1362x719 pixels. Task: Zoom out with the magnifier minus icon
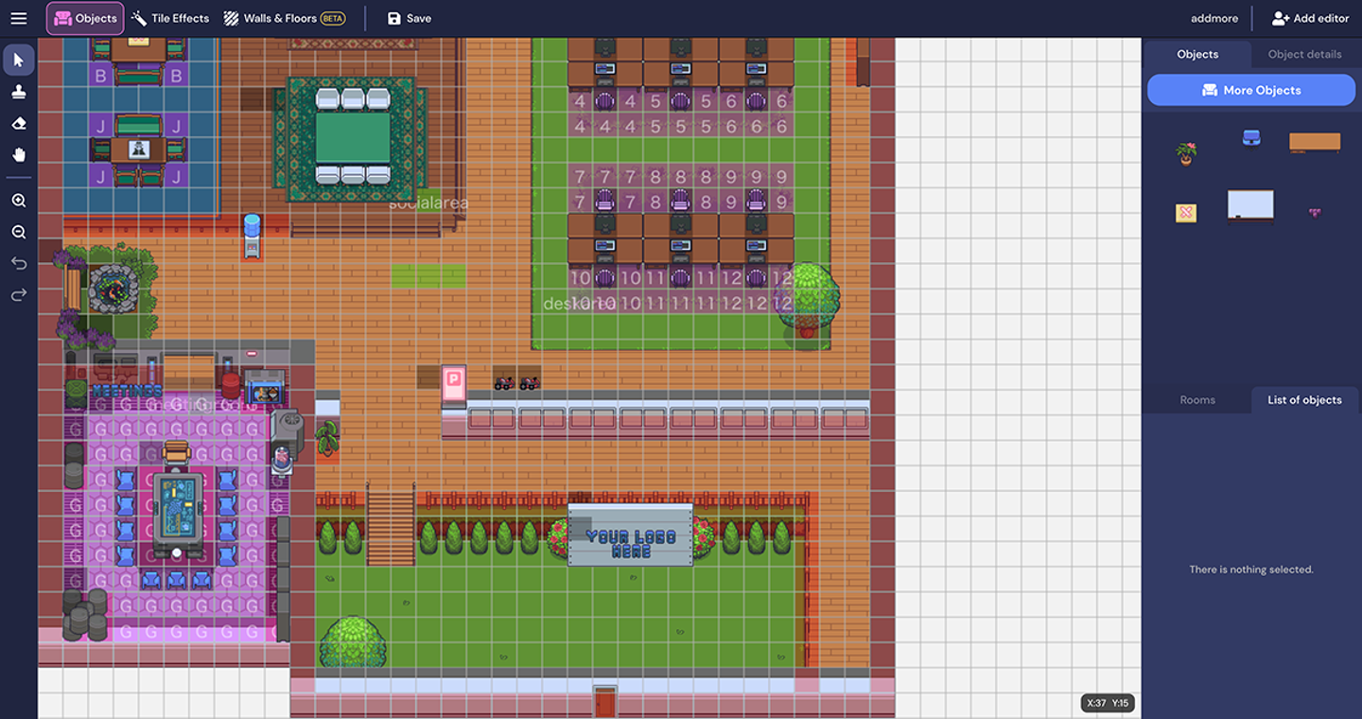[19, 232]
